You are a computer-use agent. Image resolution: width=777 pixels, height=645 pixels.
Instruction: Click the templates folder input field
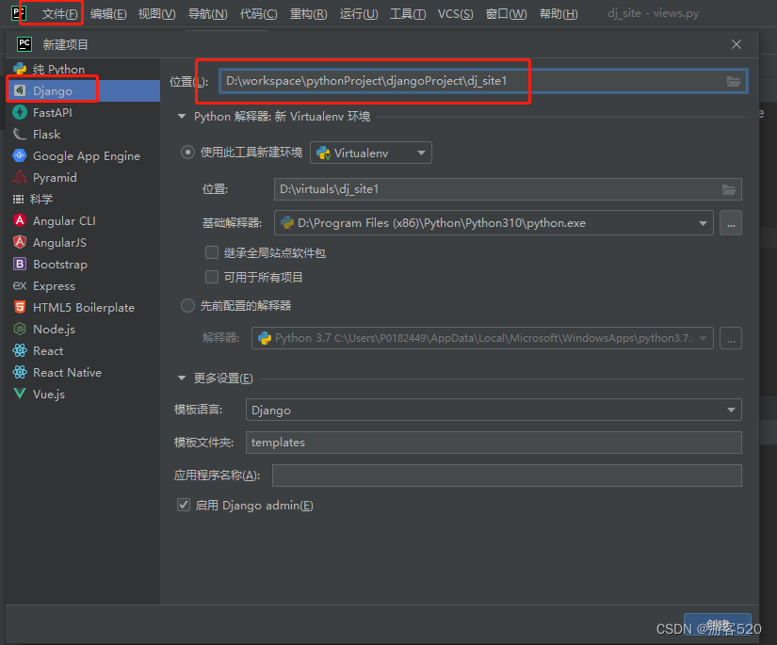click(494, 443)
